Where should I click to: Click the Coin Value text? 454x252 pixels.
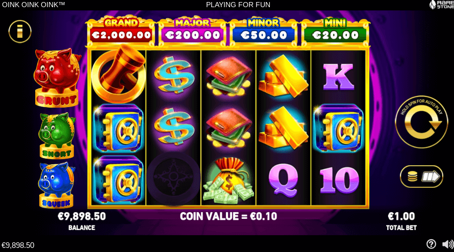229,216
